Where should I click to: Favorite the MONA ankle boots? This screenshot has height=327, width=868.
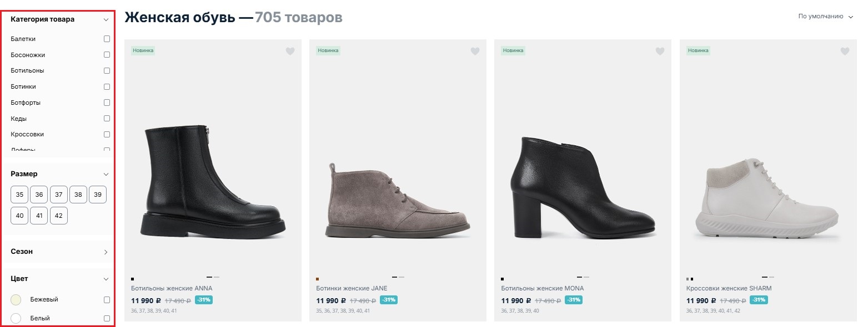(x=660, y=51)
